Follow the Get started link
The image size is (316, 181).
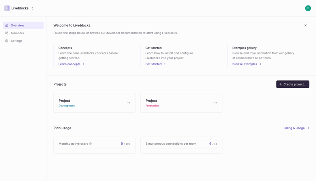[155, 64]
